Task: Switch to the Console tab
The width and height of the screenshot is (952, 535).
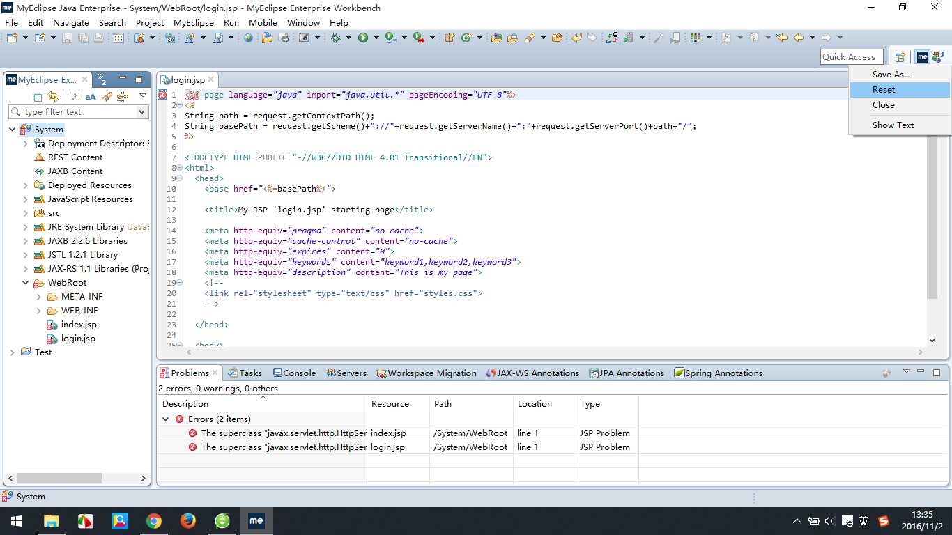Action: tap(295, 373)
